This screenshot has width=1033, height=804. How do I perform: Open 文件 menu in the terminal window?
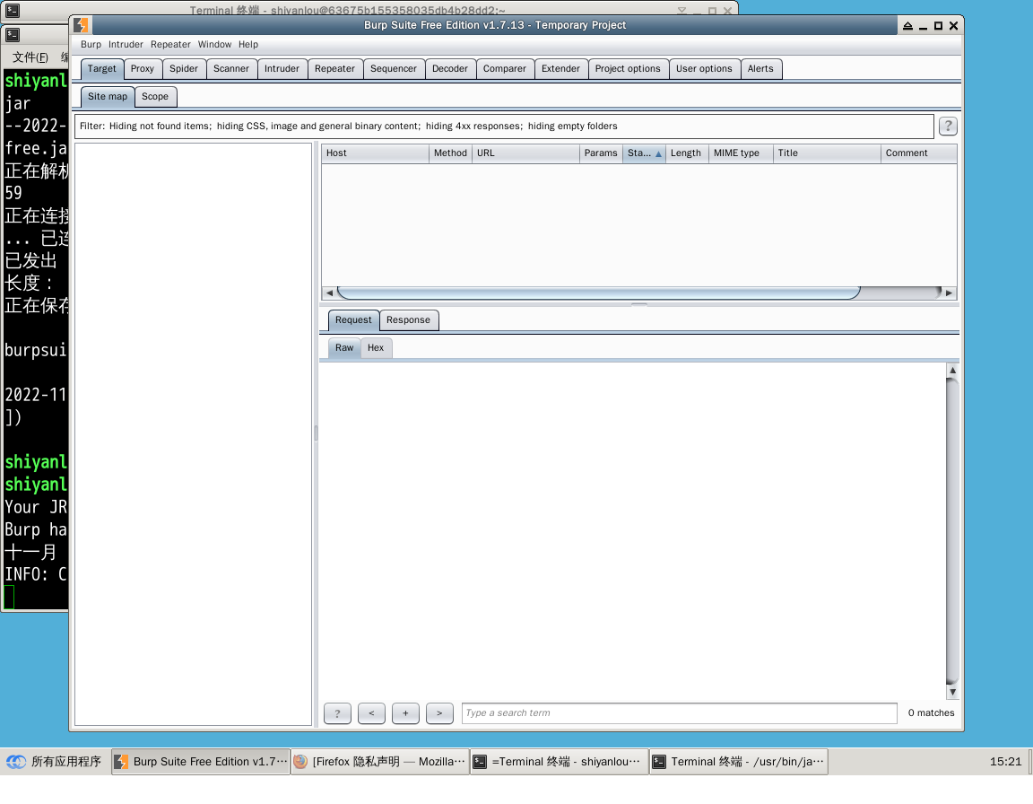(x=30, y=57)
